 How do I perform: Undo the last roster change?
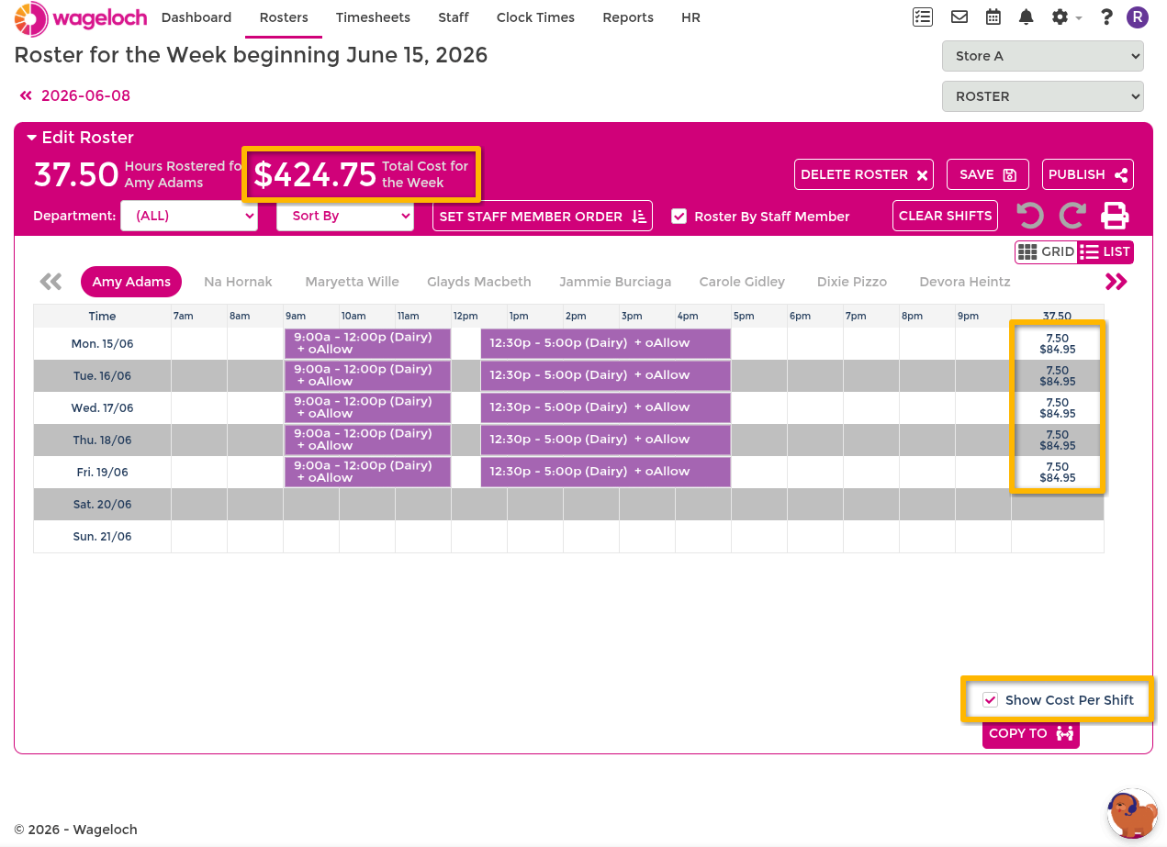coord(1030,216)
